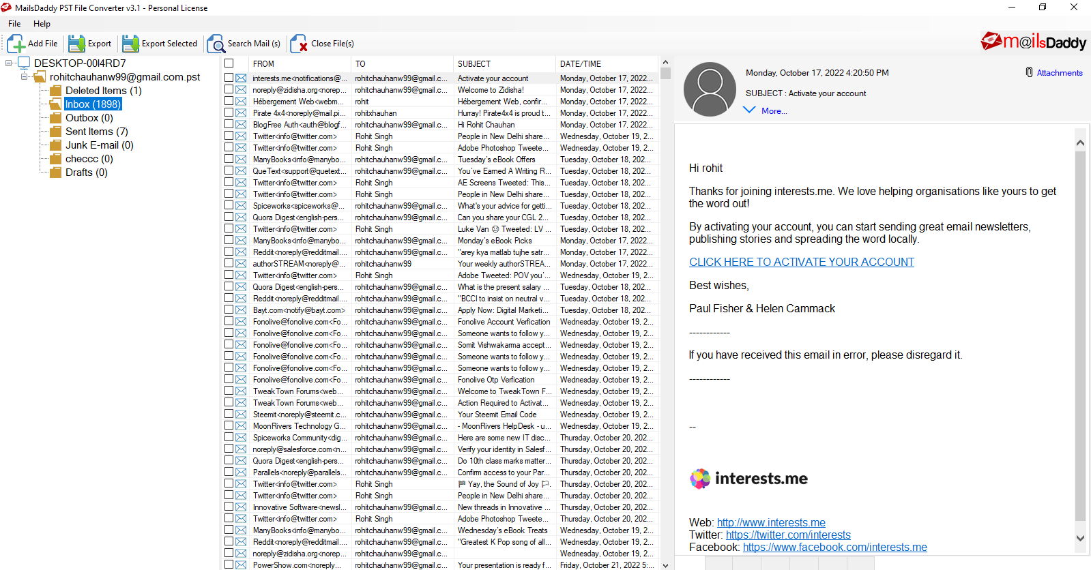Click envelope icon of Innovative Software email

click(x=241, y=507)
